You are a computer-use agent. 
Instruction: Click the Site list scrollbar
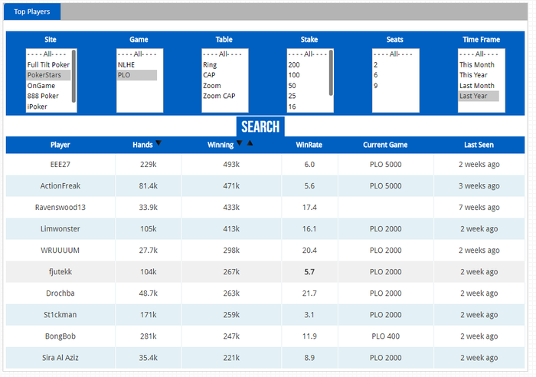(x=74, y=76)
